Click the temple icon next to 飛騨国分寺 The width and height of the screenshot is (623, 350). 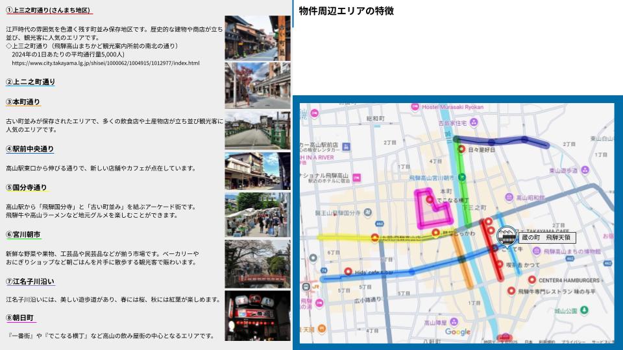click(x=368, y=213)
